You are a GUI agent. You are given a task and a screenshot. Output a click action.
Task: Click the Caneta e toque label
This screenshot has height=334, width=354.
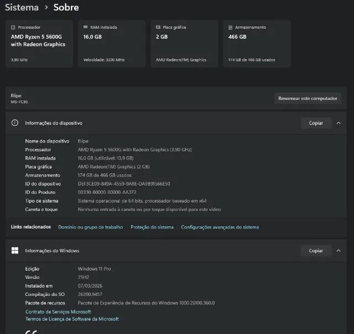coord(41,209)
